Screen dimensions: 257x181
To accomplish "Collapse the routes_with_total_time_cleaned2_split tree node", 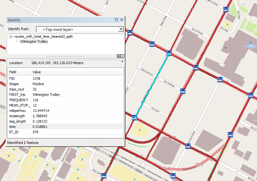I will [11, 37].
